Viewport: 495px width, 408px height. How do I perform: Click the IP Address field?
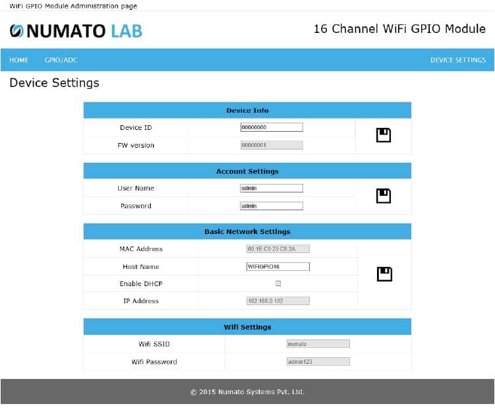[x=277, y=301]
